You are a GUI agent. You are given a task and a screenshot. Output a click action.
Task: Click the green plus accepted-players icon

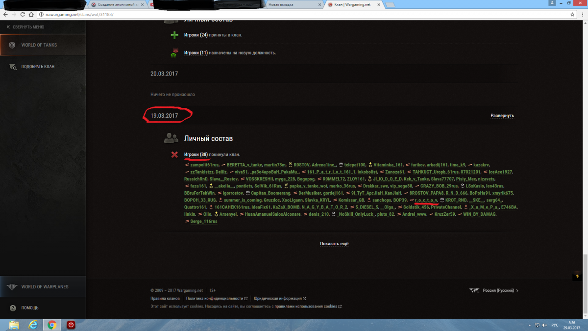pyautogui.click(x=174, y=35)
